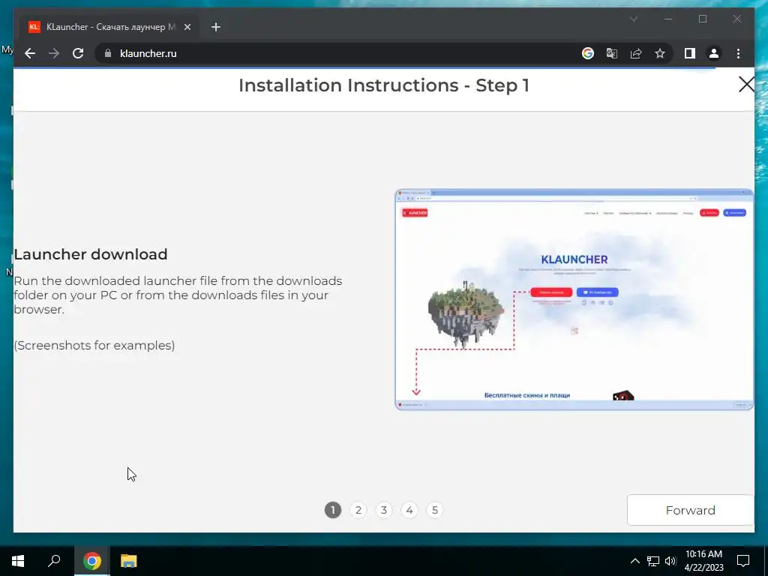Open network settings from the tray

click(653, 561)
